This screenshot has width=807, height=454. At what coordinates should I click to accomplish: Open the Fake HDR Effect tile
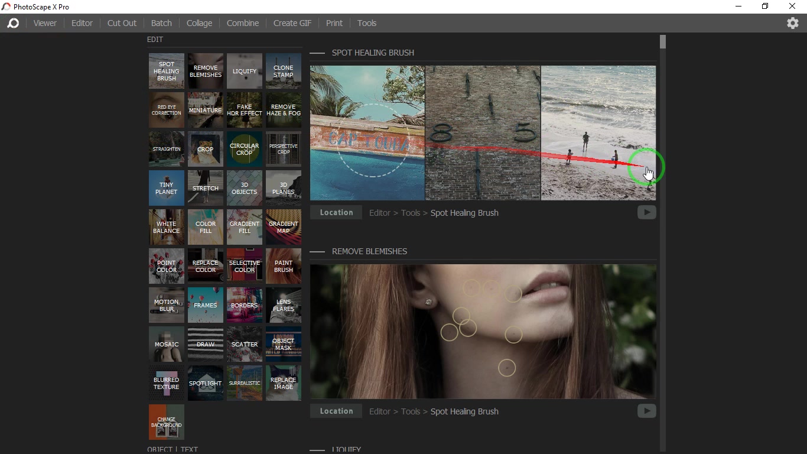click(245, 110)
